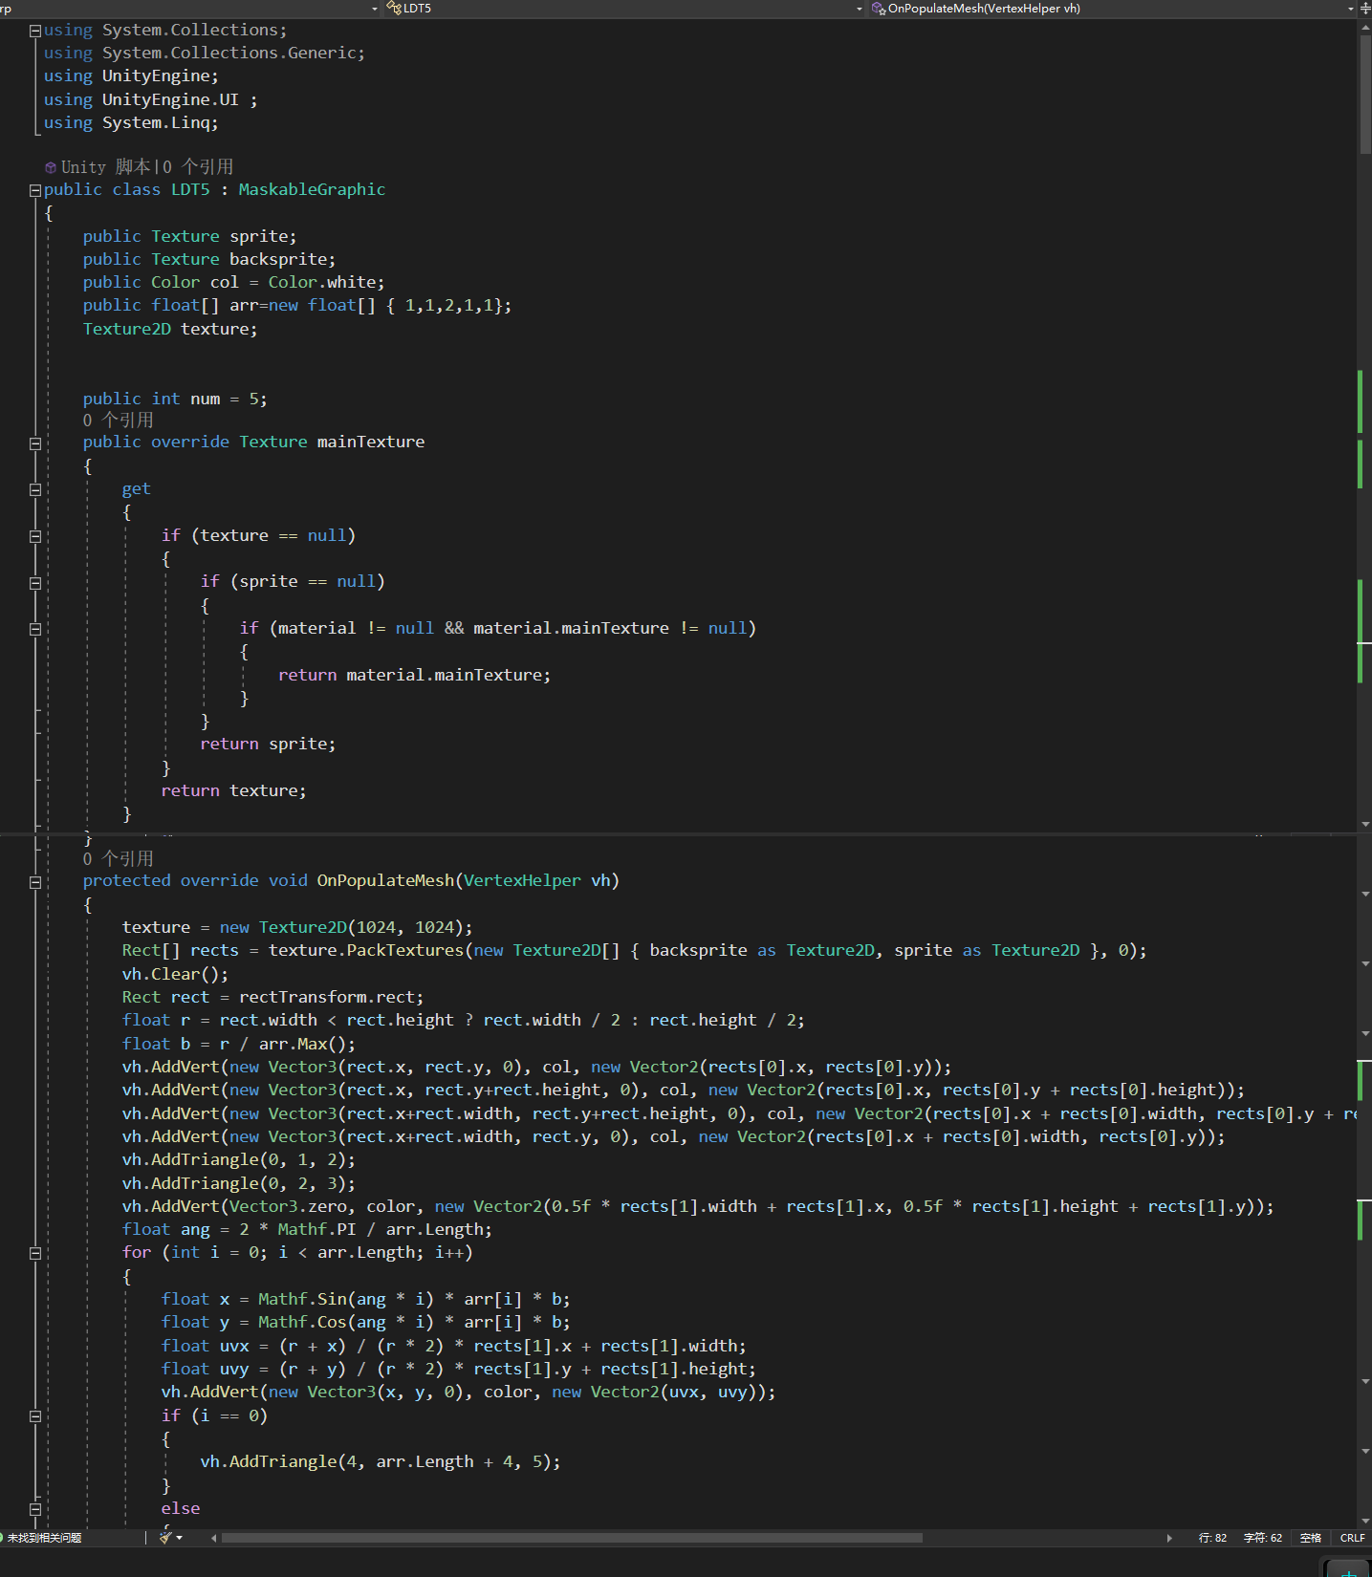The width and height of the screenshot is (1372, 1577).
Task: Open the OnPopulateMesh member dropdown
Action: point(1109,9)
